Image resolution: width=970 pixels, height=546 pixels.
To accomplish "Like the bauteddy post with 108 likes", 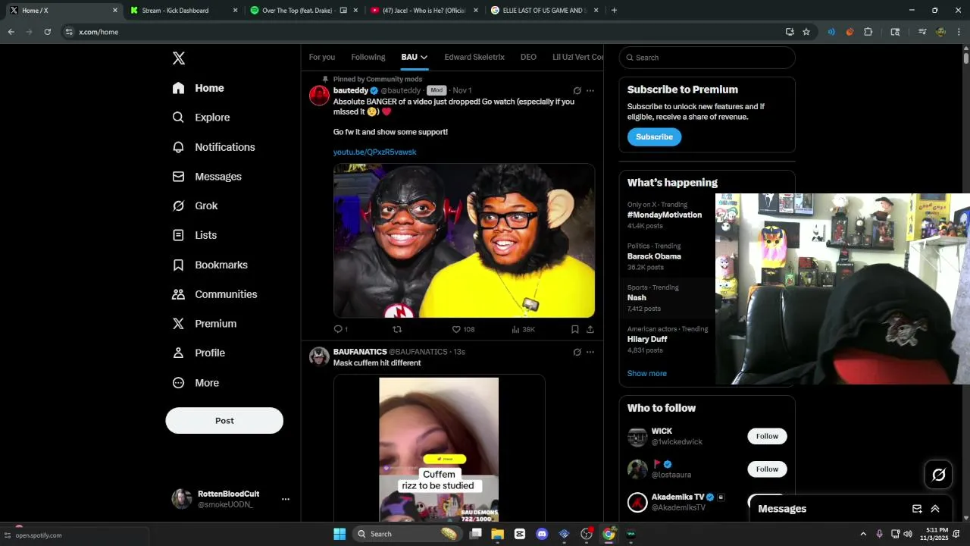I will pyautogui.click(x=463, y=329).
